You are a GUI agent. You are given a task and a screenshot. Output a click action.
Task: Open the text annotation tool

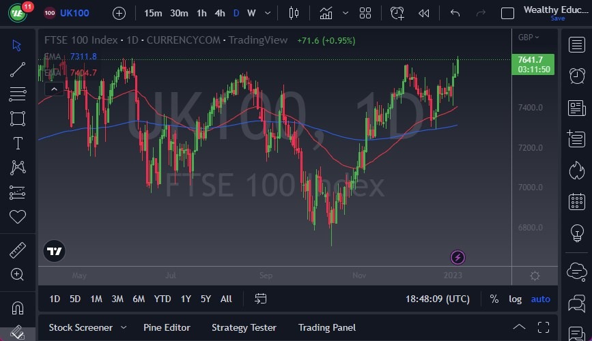[18, 143]
